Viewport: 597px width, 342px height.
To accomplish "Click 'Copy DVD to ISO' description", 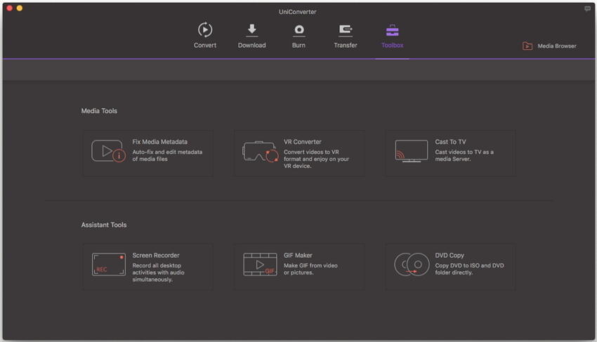I will point(469,269).
